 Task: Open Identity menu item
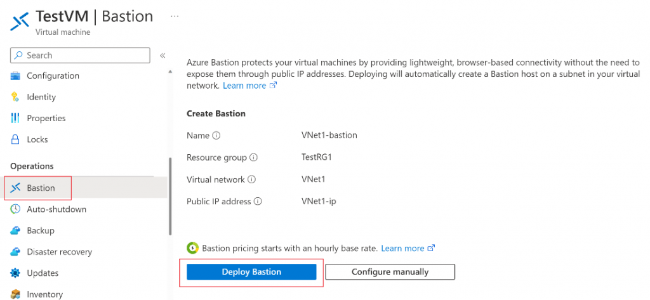click(41, 97)
